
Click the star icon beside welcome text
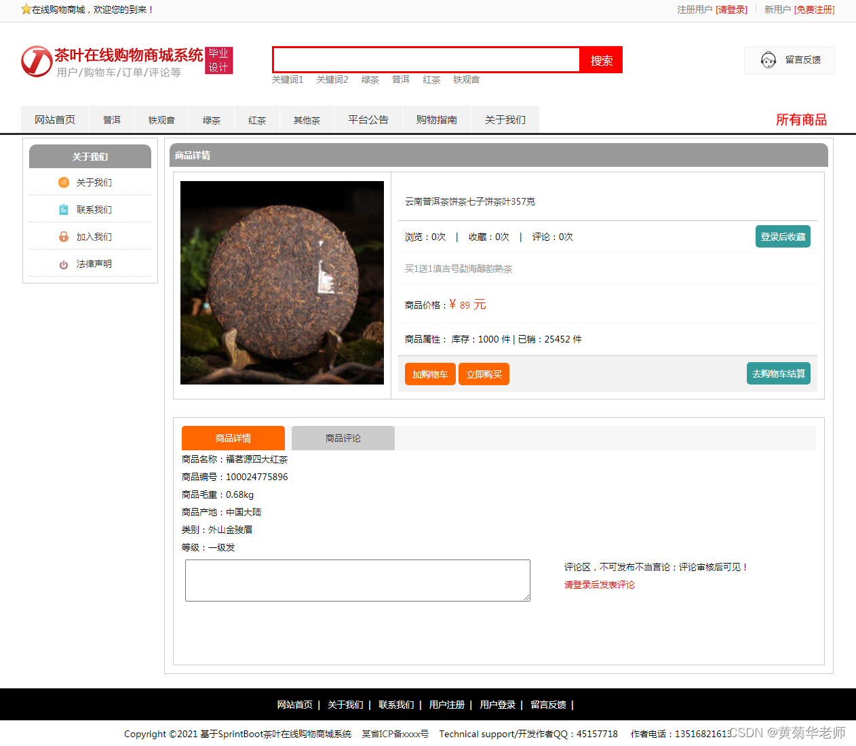[x=26, y=9]
